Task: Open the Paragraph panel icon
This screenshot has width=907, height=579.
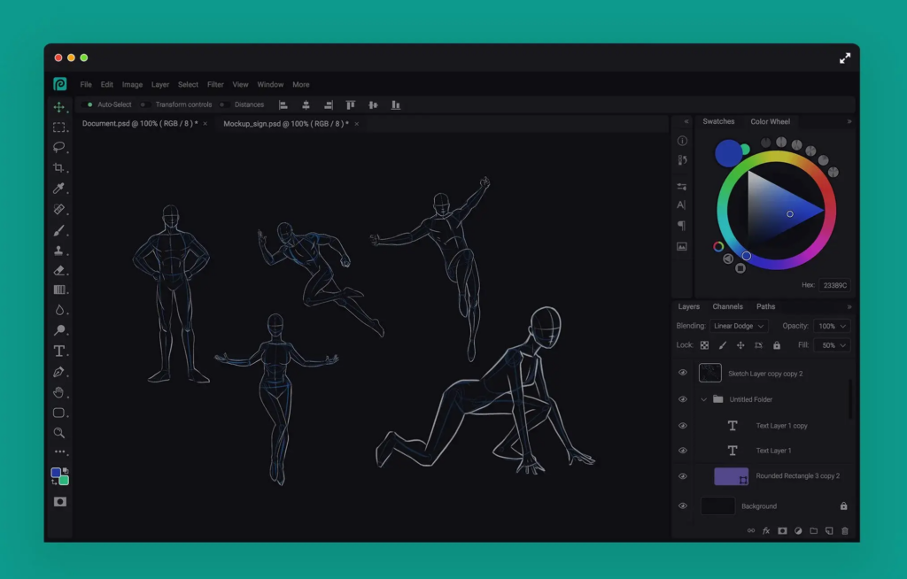Action: click(x=681, y=225)
